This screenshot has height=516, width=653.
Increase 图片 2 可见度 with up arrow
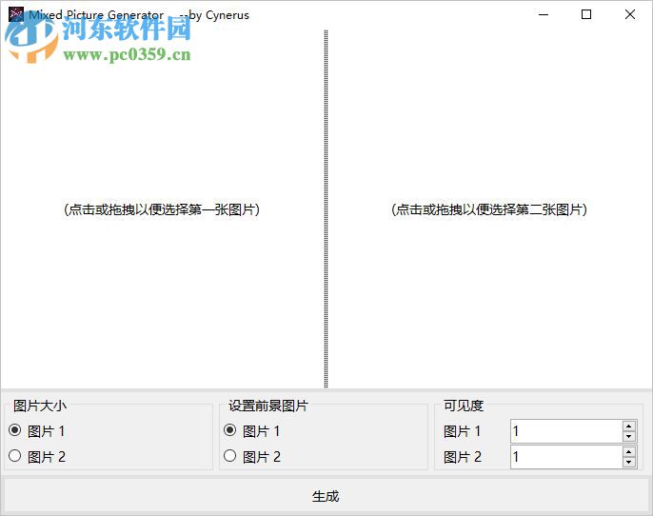point(629,452)
